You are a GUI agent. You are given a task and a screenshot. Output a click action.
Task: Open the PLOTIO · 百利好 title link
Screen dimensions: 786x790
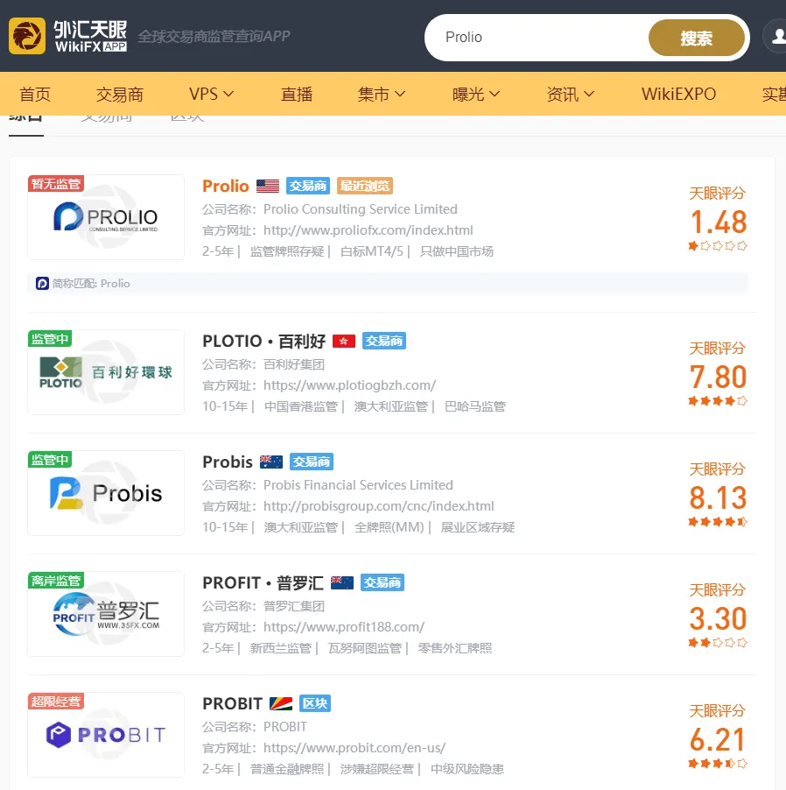pyautogui.click(x=263, y=341)
